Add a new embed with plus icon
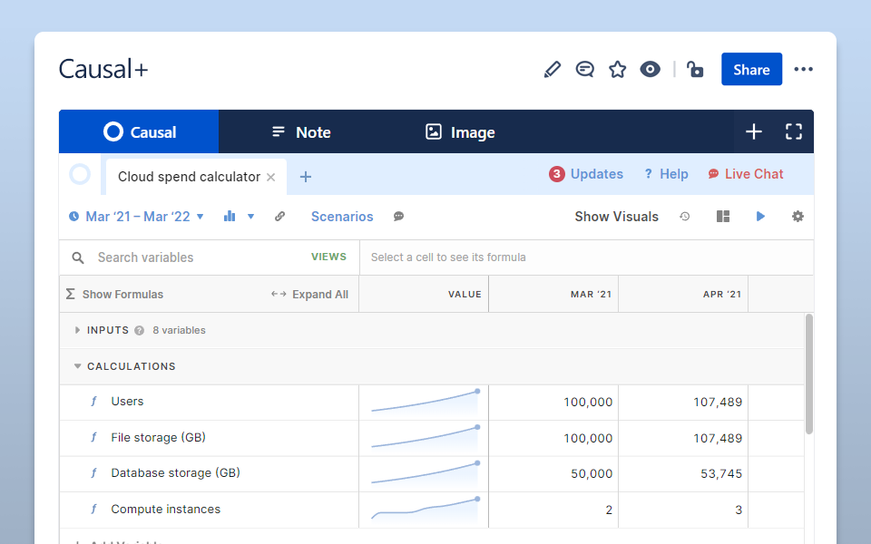 pos(753,131)
